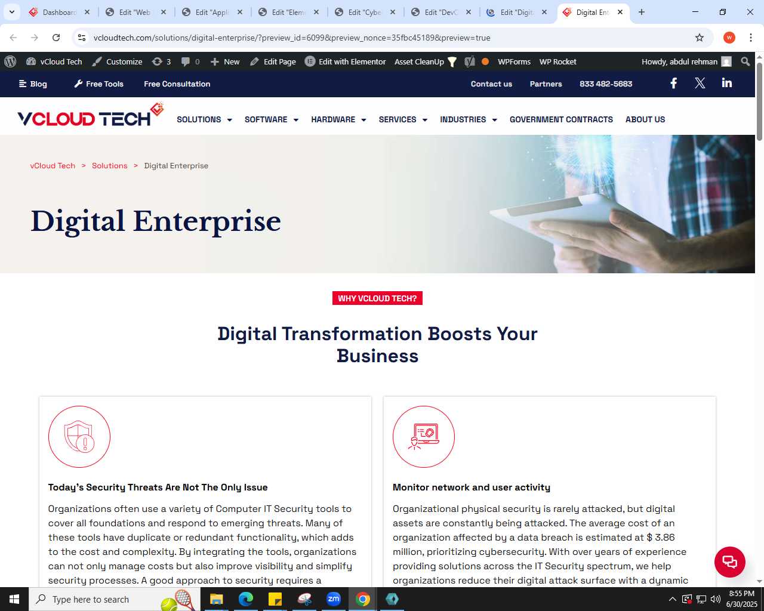This screenshot has width=764, height=611.
Task: Open the Blog link
Action: coord(33,84)
